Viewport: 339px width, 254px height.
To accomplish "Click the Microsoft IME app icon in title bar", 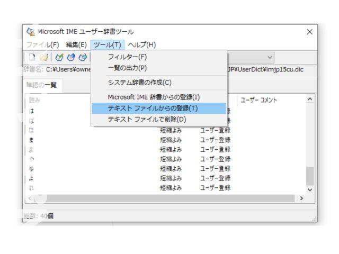I will [x=31, y=32].
